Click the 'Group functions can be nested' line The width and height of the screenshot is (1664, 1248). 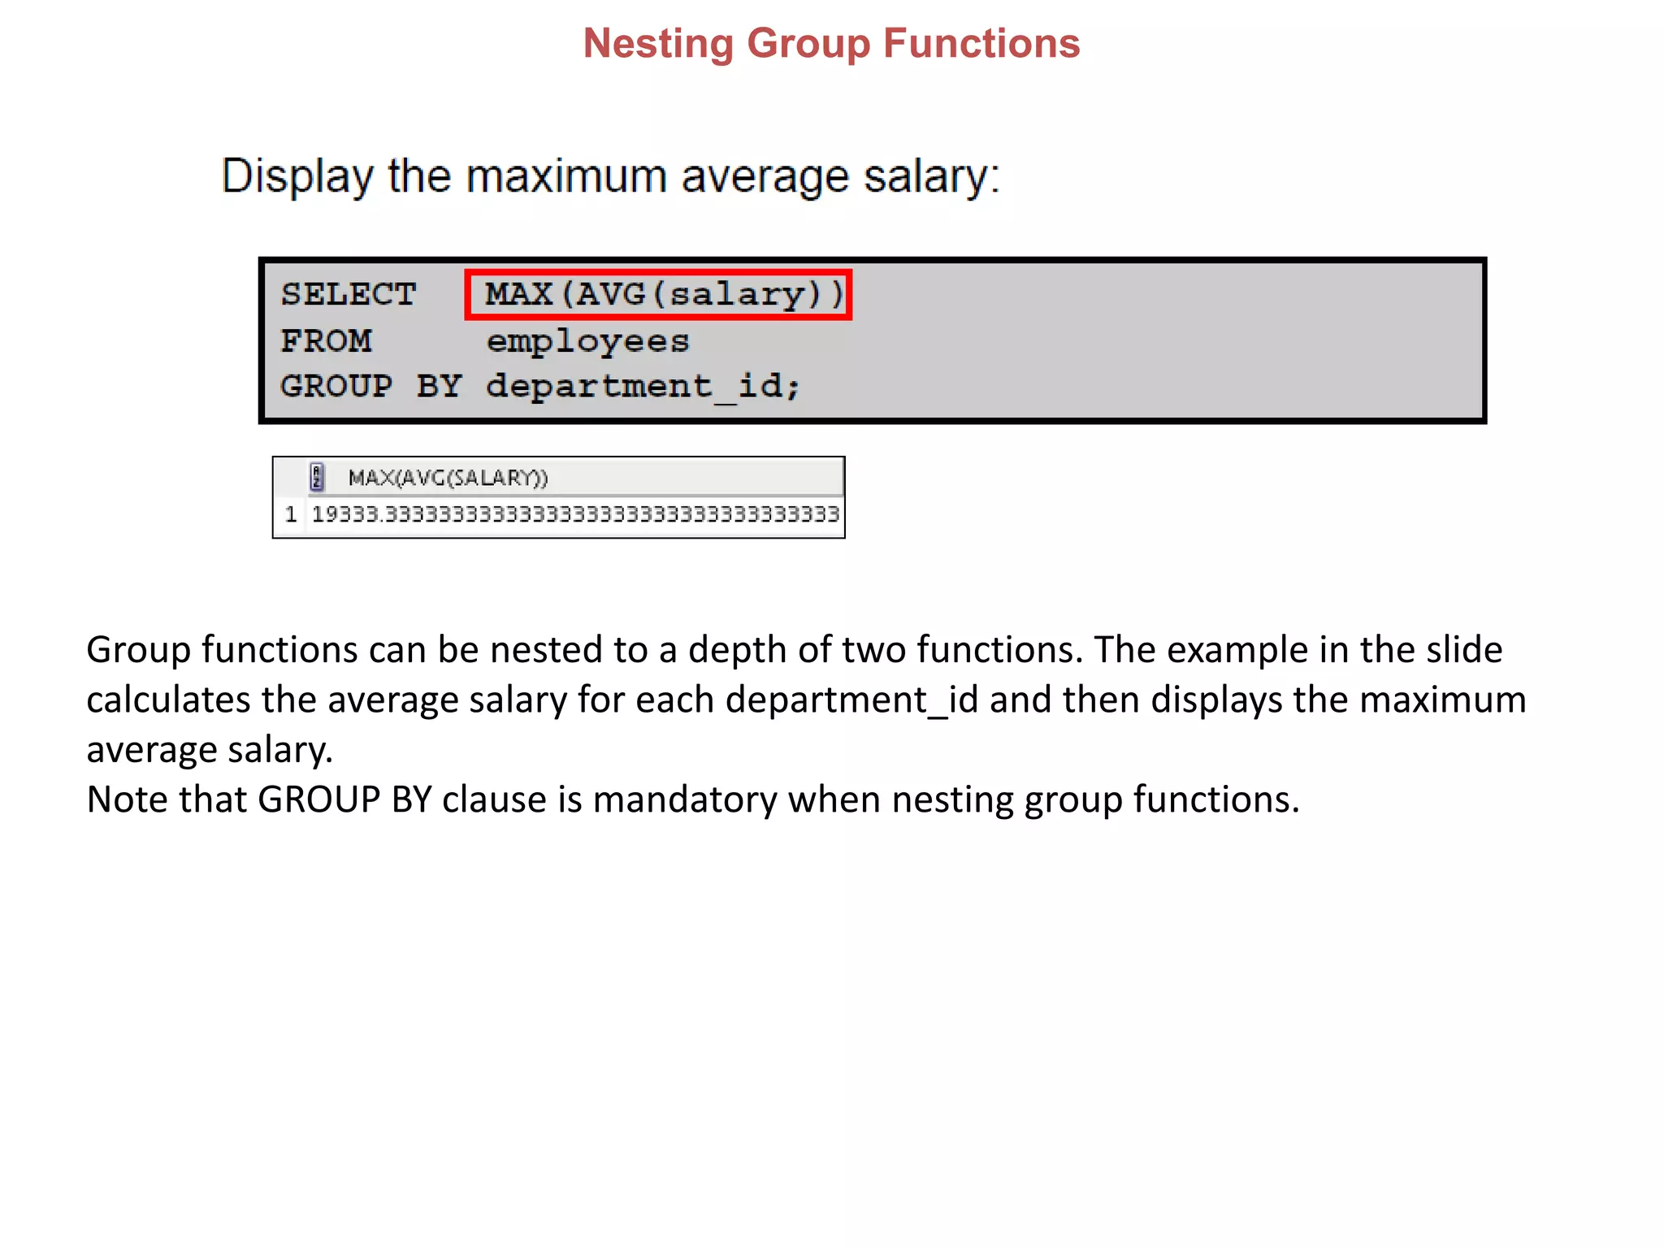pyautogui.click(x=795, y=649)
